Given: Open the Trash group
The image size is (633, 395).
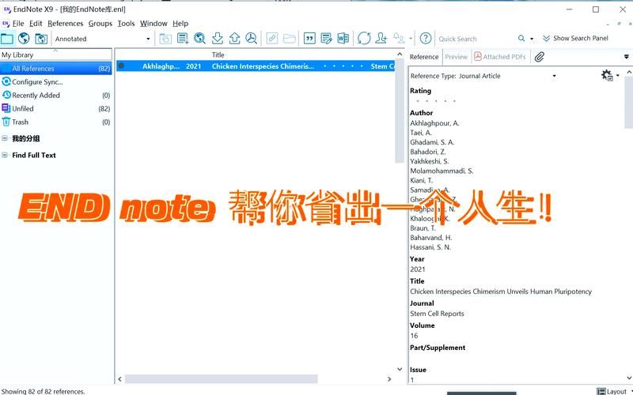Looking at the screenshot, I should pos(56,122).
